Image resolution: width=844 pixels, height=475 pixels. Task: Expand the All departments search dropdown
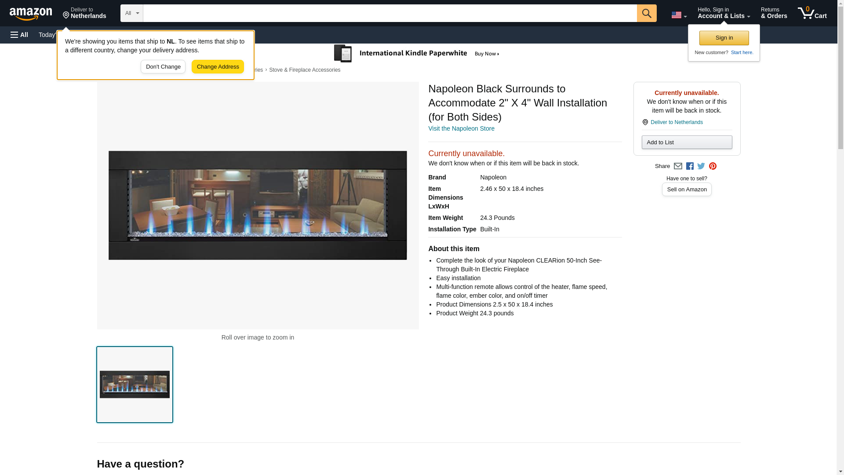[x=131, y=13]
